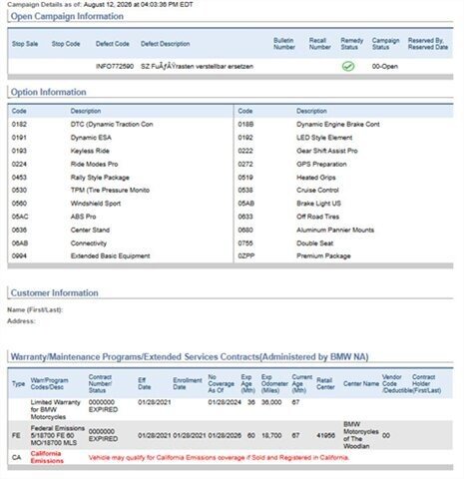Image resolution: width=464 pixels, height=479 pixels.
Task: Select the Stop Sale column header
Action: coord(25,44)
